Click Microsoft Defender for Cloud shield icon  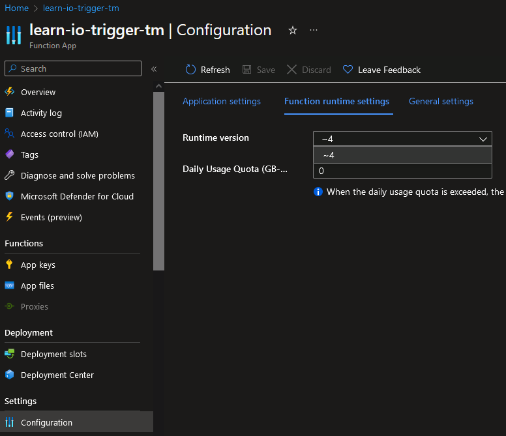9,196
